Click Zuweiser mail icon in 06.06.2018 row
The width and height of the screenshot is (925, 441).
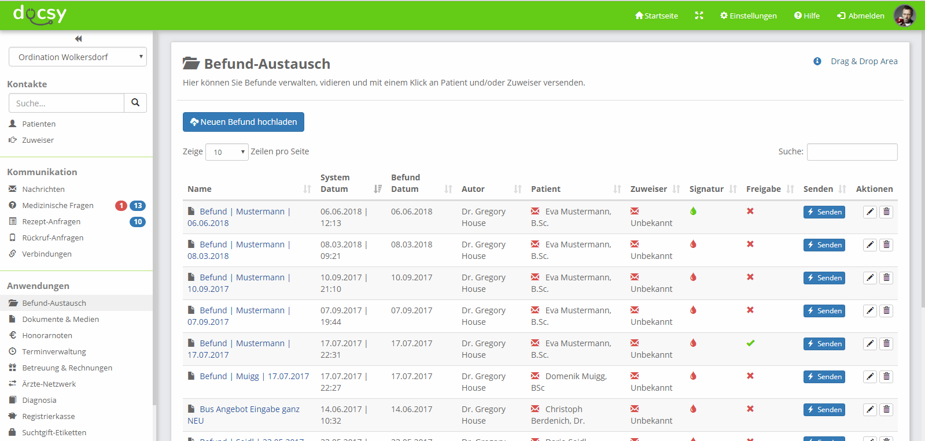635,211
